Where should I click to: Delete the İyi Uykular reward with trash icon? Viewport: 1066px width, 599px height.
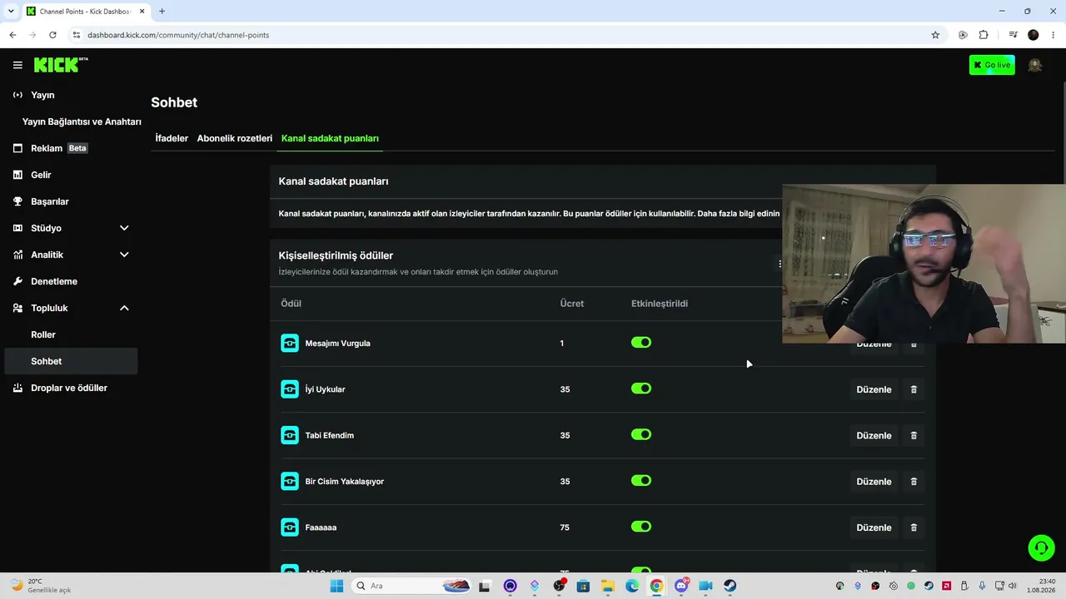pos(914,389)
